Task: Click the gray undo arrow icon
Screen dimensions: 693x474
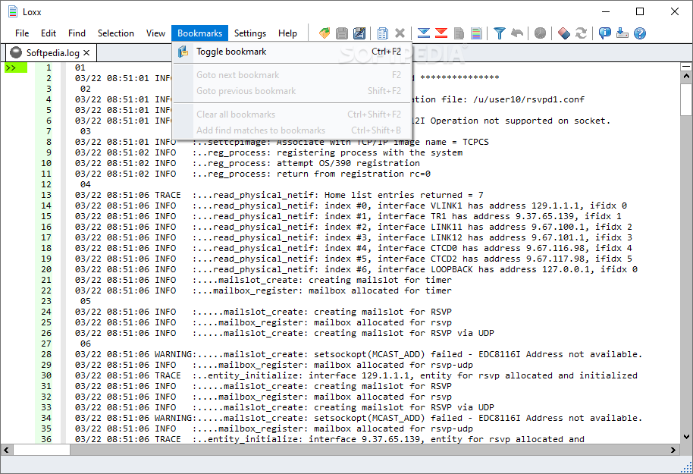Action: (x=516, y=33)
